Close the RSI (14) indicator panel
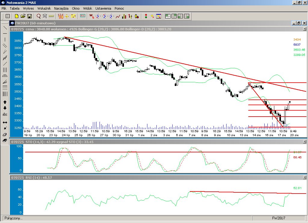 point(304,178)
